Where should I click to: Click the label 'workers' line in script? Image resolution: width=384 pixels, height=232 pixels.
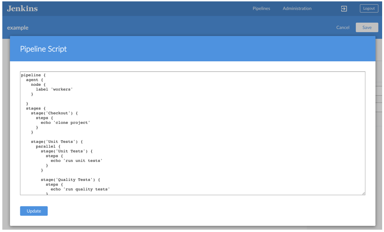[x=54, y=89]
